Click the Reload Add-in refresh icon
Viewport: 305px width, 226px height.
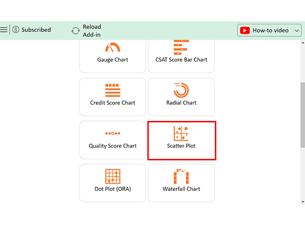coord(76,30)
